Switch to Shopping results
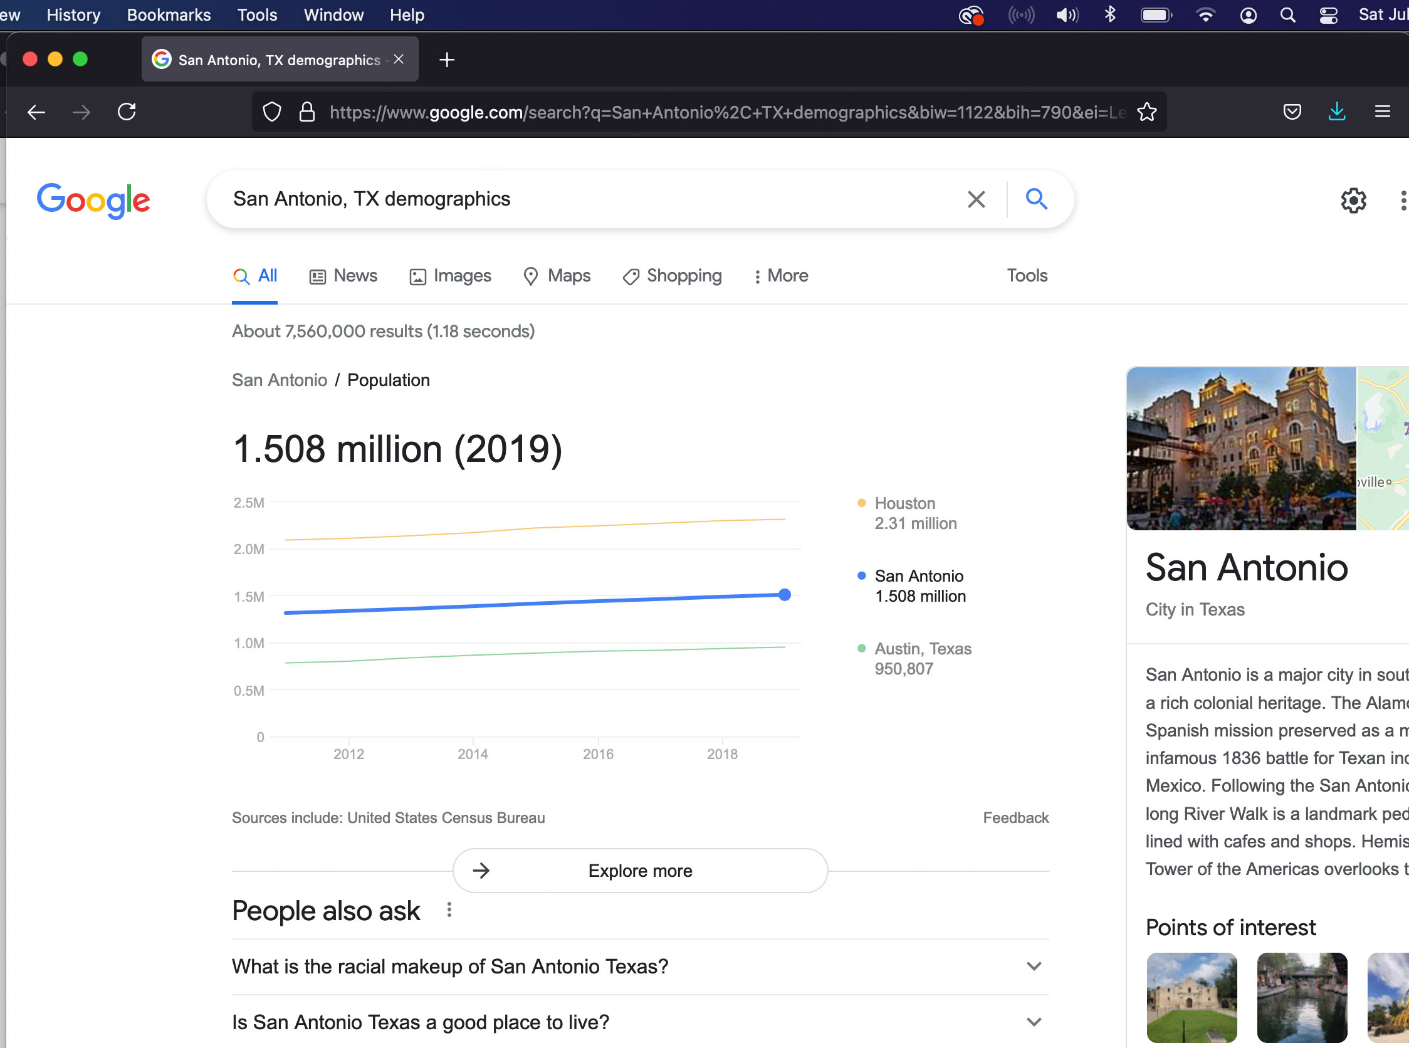This screenshot has width=1409, height=1048. coord(673,276)
